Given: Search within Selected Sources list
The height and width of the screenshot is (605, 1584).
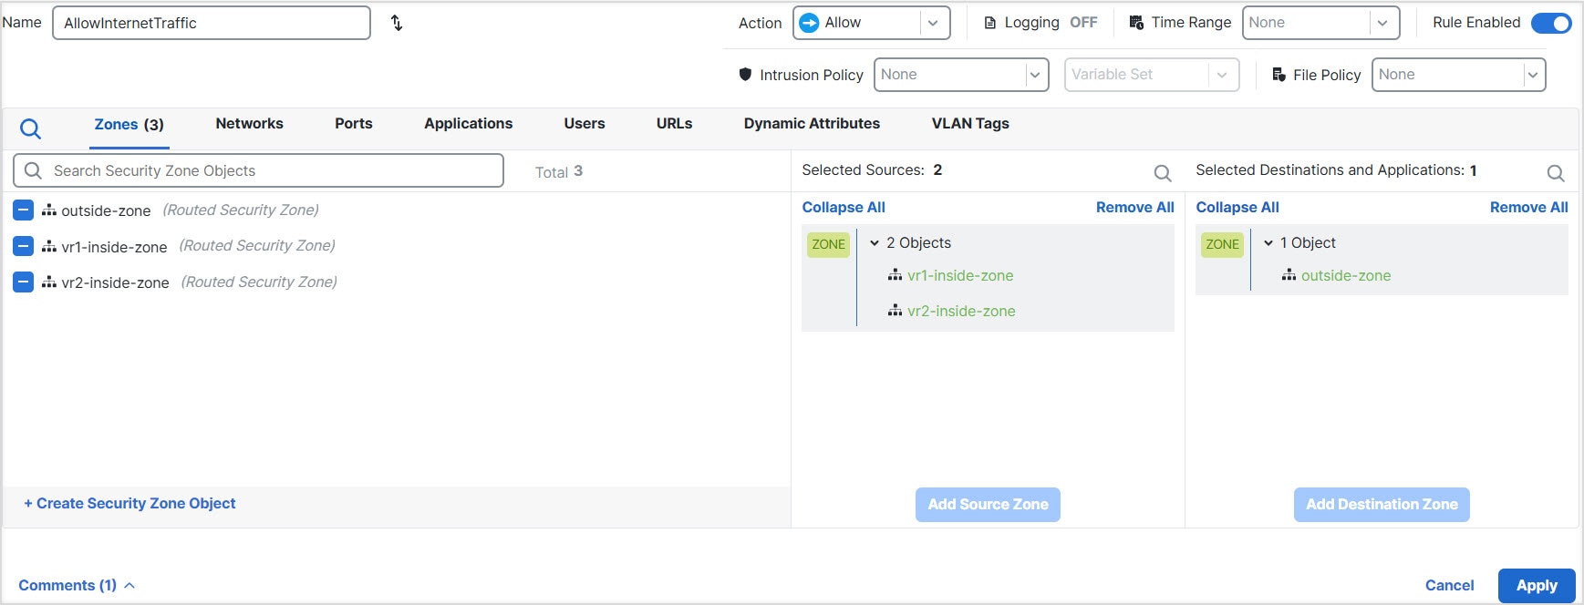Looking at the screenshot, I should (x=1162, y=172).
